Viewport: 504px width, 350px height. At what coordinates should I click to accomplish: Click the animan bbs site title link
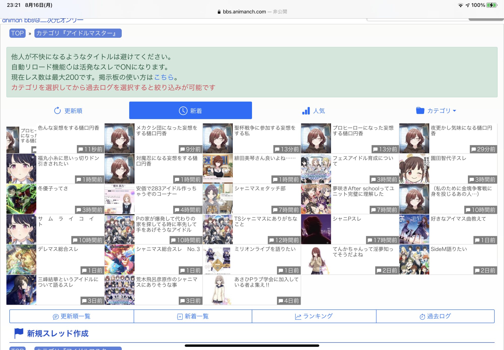point(43,20)
